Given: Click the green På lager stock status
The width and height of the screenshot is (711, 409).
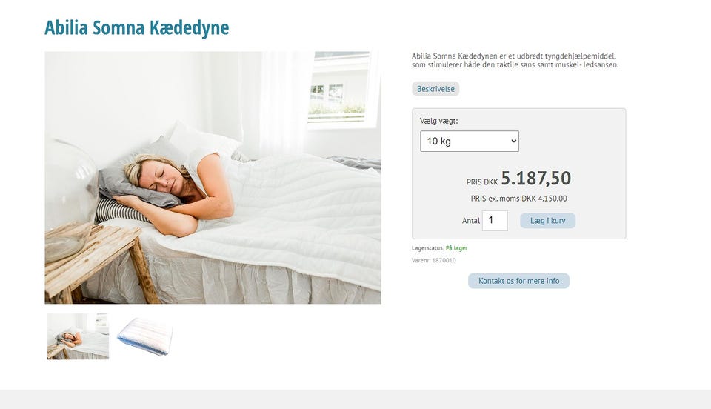Looking at the screenshot, I should tap(456, 248).
